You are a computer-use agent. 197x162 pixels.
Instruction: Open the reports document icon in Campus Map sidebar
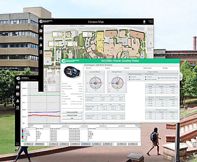41,52
